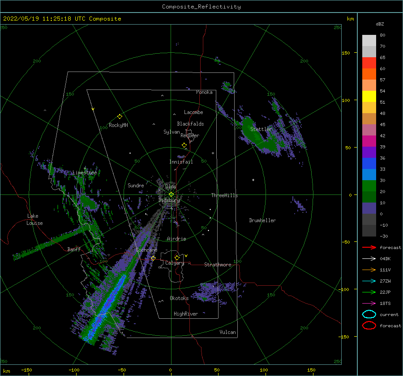Click the slate-purple swatch between 10 and 0
Image resolution: width=403 pixels, height=376 pixels.
[369, 208]
